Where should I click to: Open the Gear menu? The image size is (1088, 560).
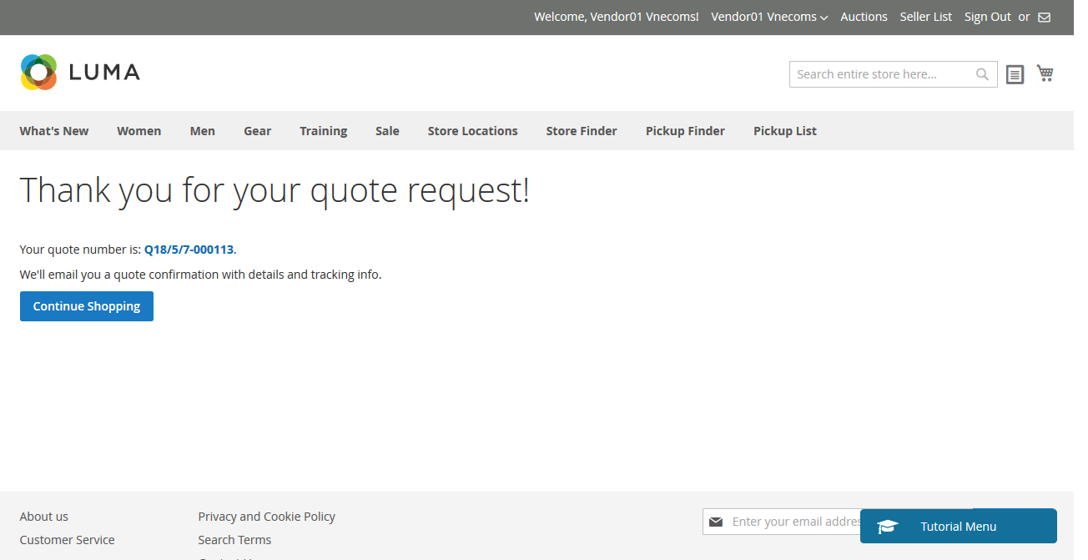[x=257, y=131]
